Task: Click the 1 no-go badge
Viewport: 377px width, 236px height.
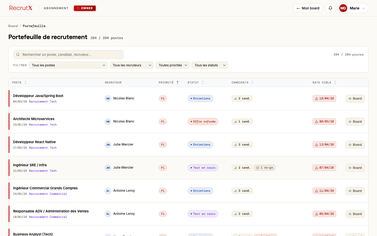Action: point(264,168)
